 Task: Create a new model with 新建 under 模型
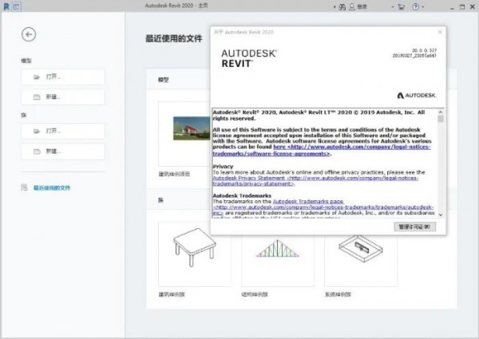(x=63, y=97)
